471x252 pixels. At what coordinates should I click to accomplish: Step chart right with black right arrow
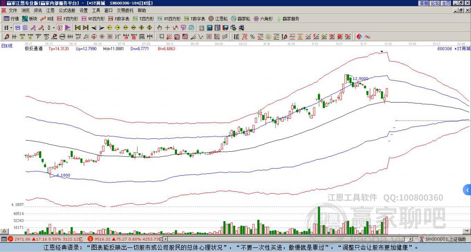pyautogui.click(x=102, y=28)
